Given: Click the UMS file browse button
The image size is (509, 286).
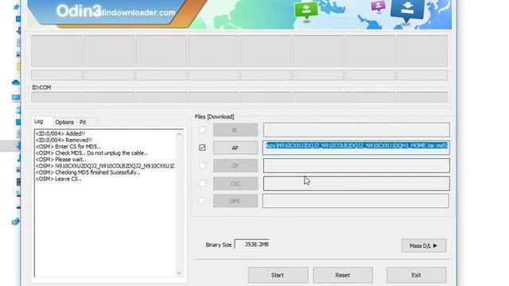Looking at the screenshot, I should click(235, 201).
